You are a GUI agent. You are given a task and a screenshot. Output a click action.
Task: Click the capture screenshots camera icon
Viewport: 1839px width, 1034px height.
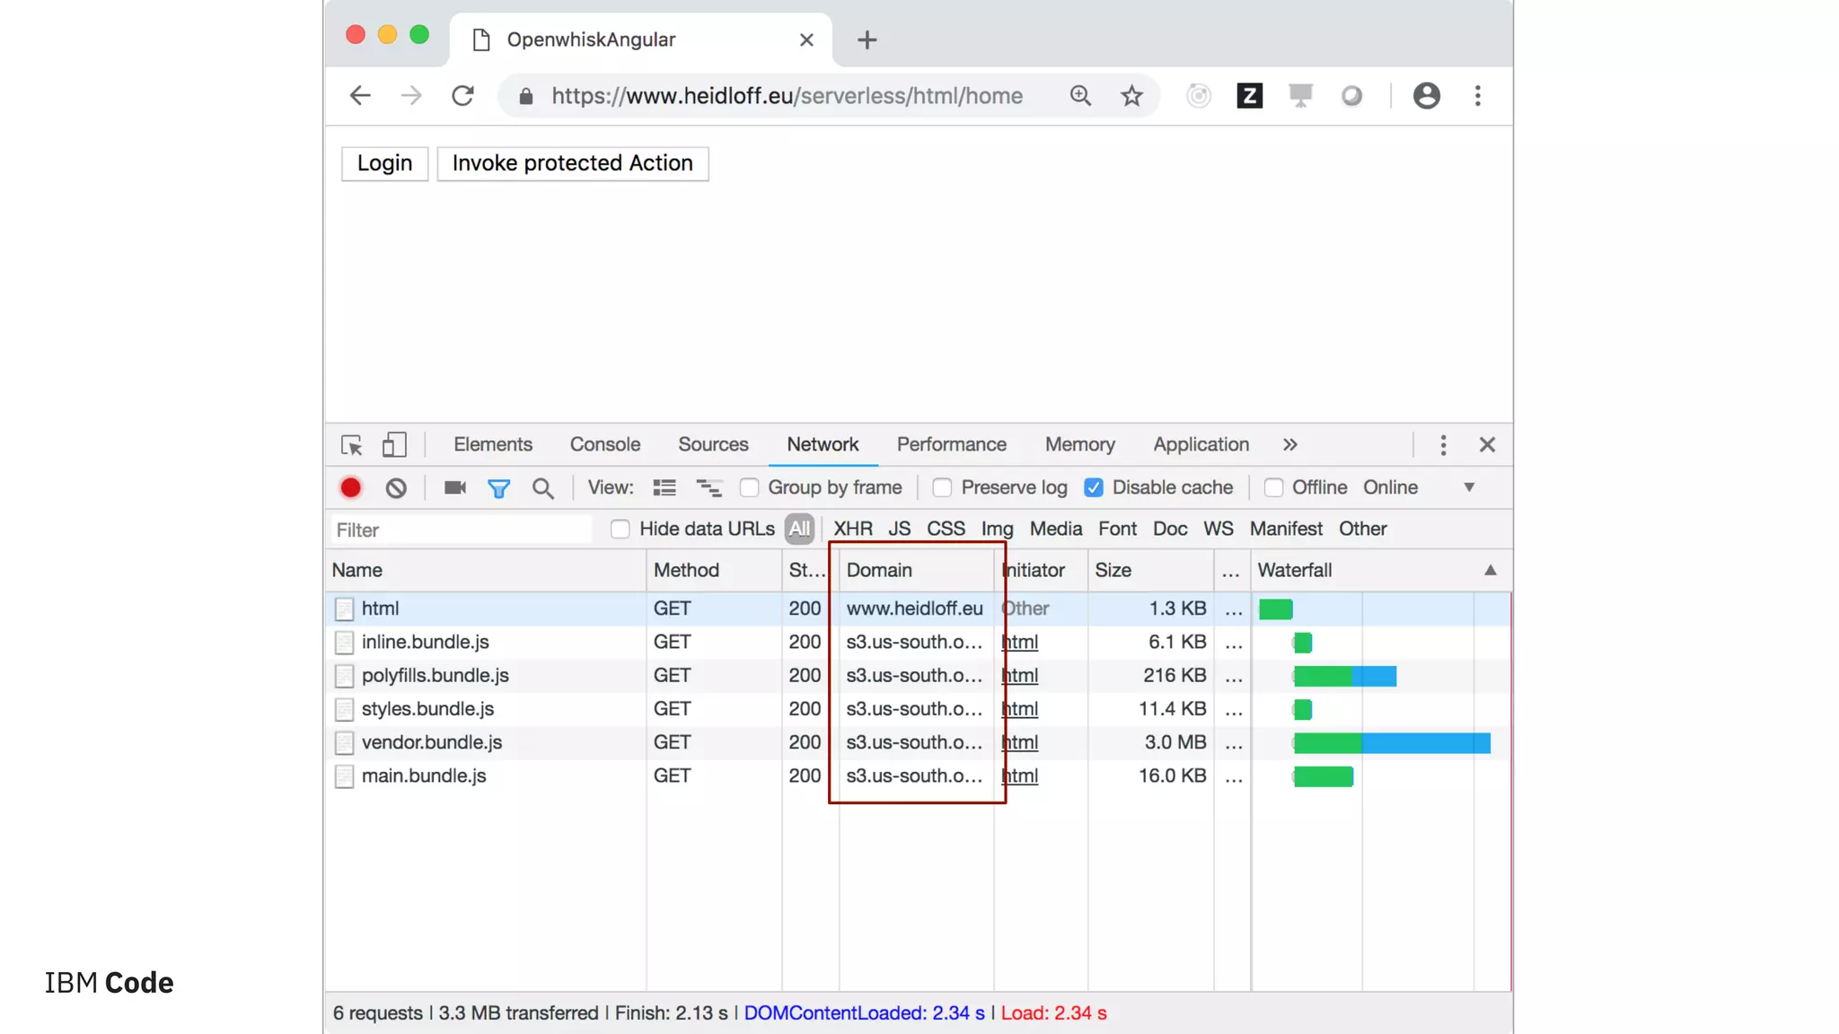454,487
